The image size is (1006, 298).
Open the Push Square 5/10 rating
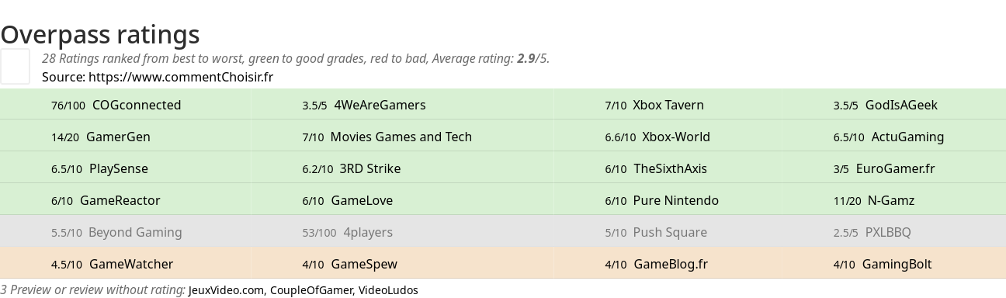pyautogui.click(x=656, y=232)
